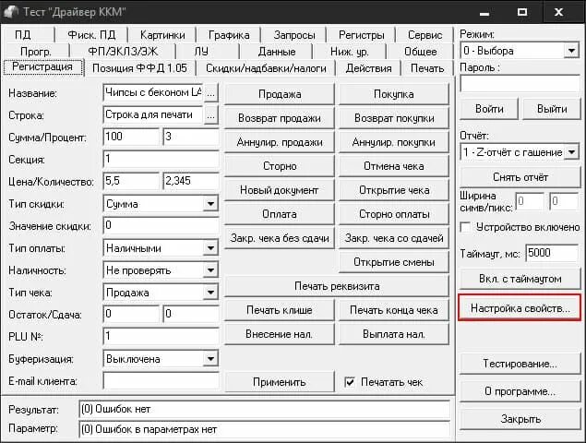This screenshot has height=443, width=586.
Task: Open the Ниж. ур. tab
Action: click(350, 51)
